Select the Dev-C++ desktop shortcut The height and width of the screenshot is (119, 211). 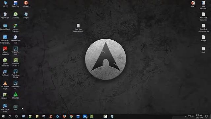[15, 4]
